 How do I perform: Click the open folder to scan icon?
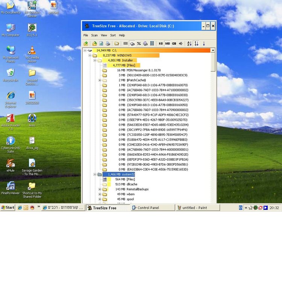tap(95, 44)
